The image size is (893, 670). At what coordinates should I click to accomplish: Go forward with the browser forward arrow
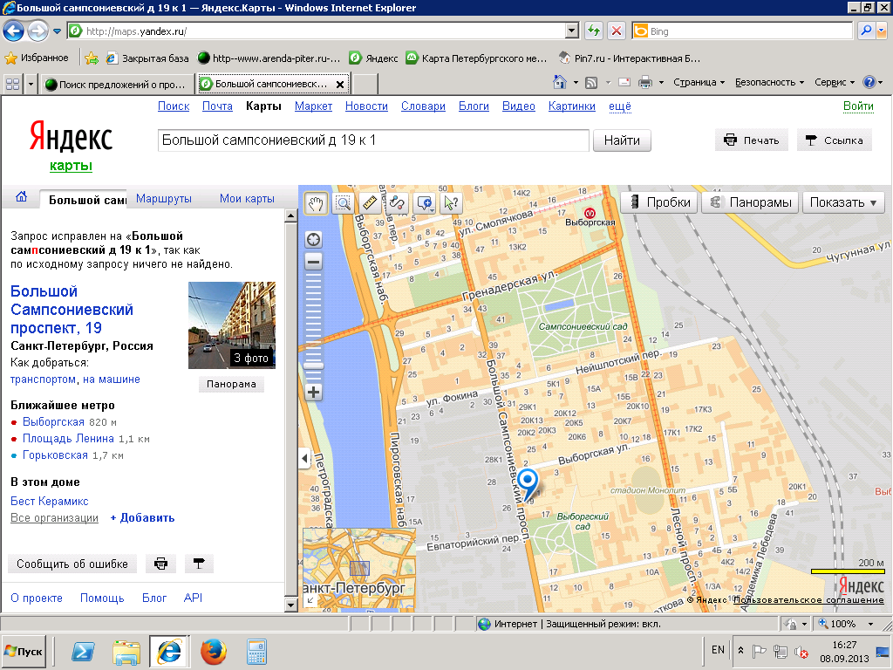coord(37,31)
